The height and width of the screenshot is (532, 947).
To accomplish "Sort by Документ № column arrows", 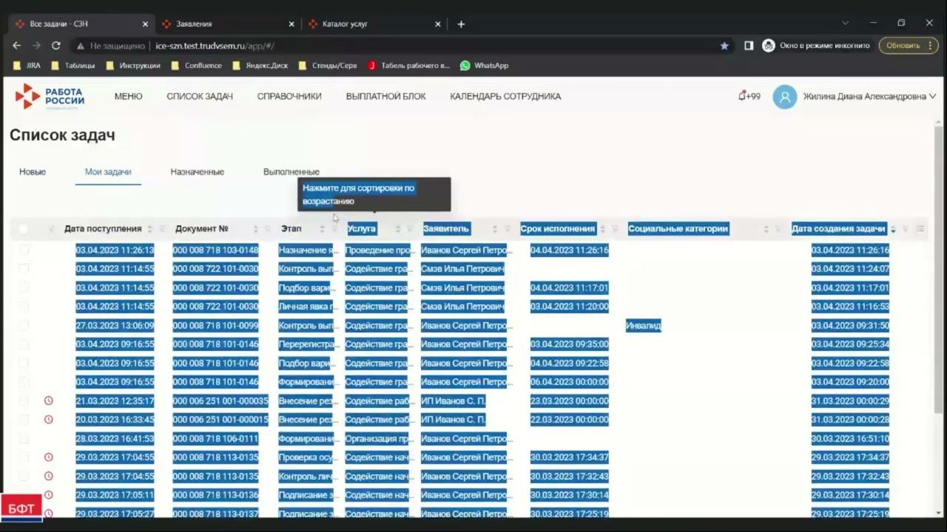I will (x=256, y=229).
